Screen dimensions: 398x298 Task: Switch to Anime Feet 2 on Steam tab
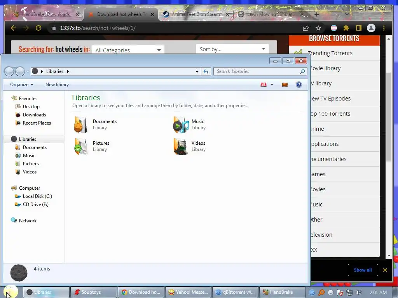click(196, 14)
